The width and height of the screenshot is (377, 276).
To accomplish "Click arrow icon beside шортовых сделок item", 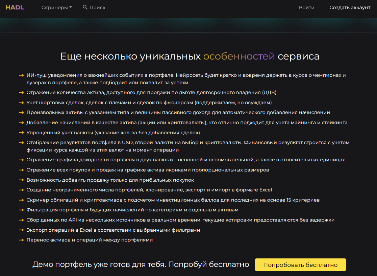I will (21, 102).
